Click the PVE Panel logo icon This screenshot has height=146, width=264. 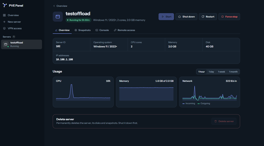pos(5,5)
